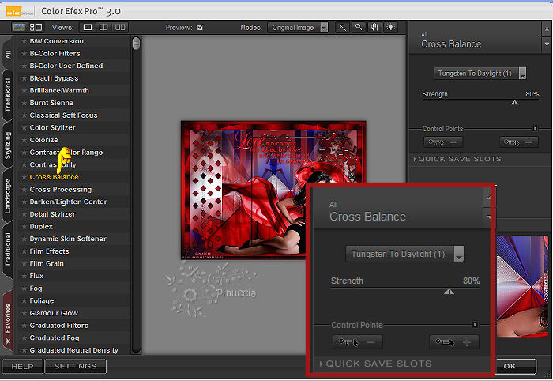The image size is (553, 381).
Task: Click the main preview image
Action: point(273,190)
